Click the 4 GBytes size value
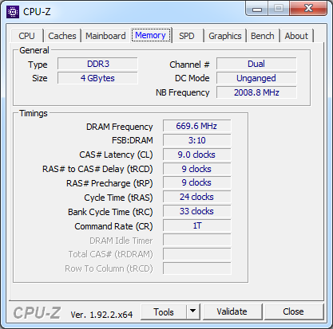The width and height of the screenshot is (333, 329). (97, 78)
